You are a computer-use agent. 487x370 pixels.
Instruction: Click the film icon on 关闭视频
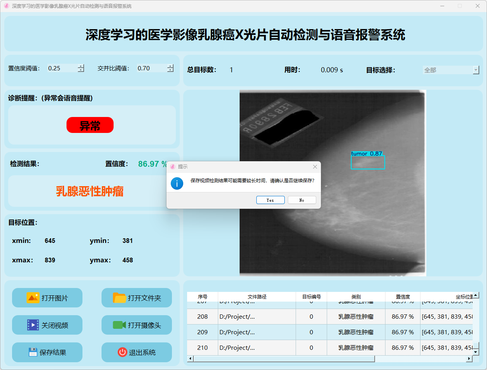[33, 325]
